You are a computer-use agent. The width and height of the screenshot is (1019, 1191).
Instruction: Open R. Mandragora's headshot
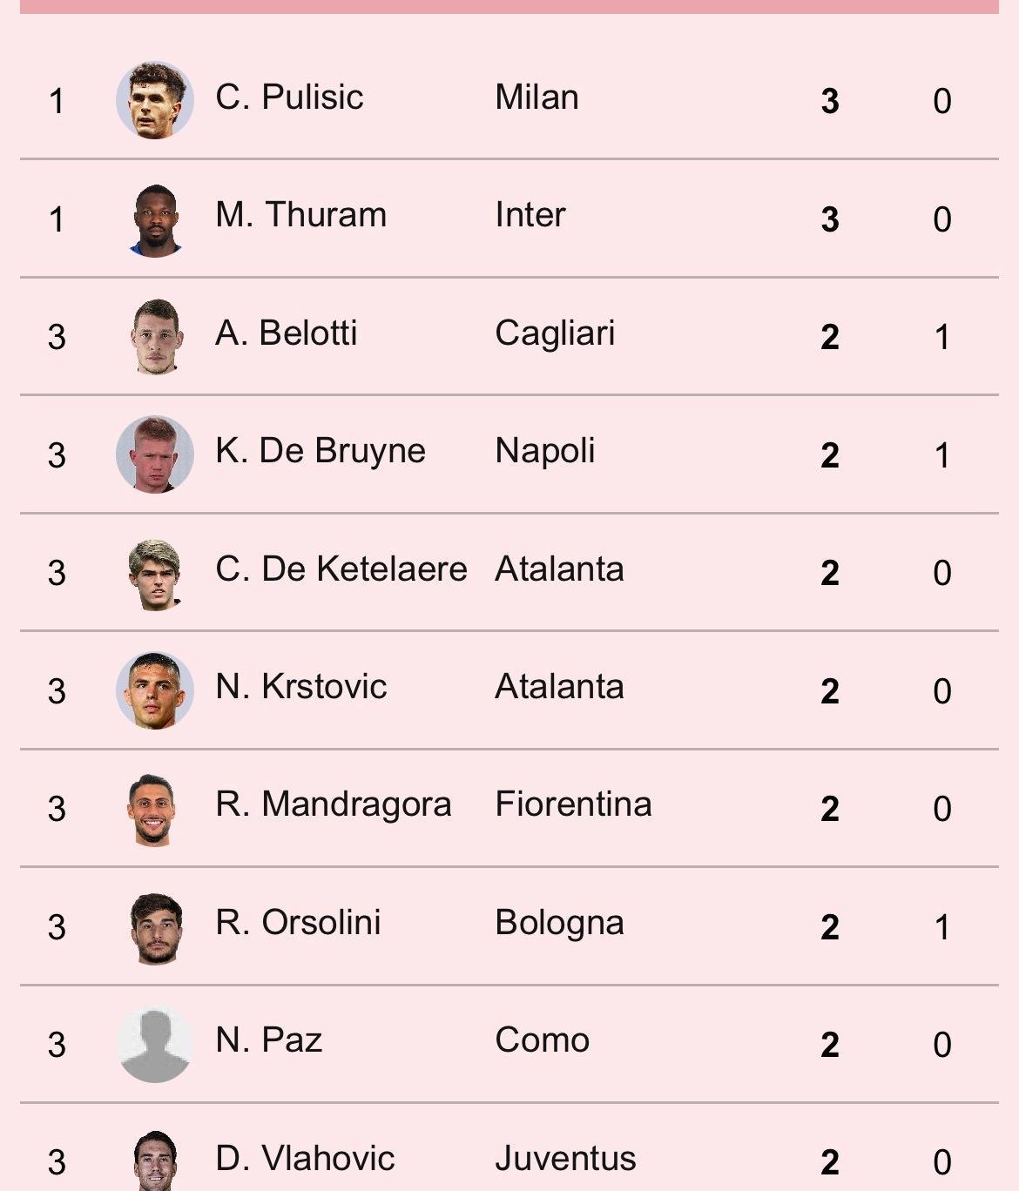(155, 809)
